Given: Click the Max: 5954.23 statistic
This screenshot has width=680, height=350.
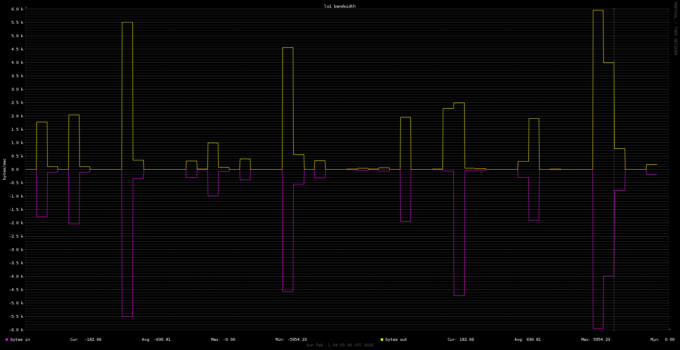Looking at the screenshot, I should coord(595,340).
